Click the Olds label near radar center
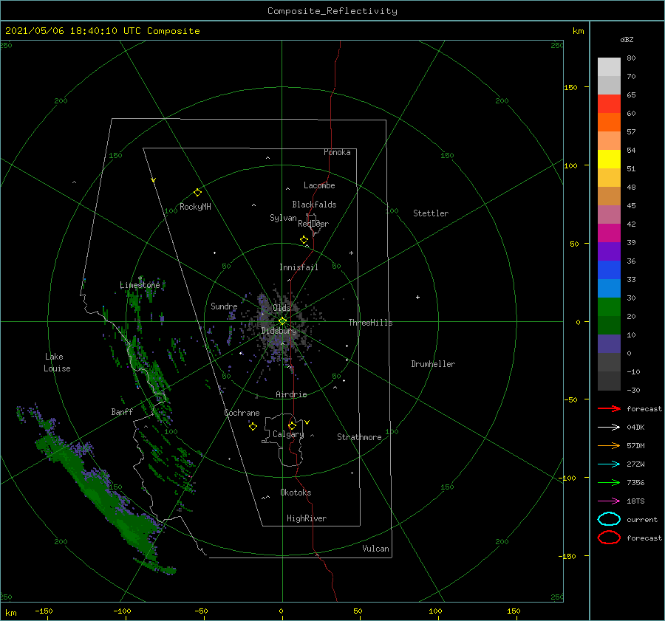 pos(282,308)
